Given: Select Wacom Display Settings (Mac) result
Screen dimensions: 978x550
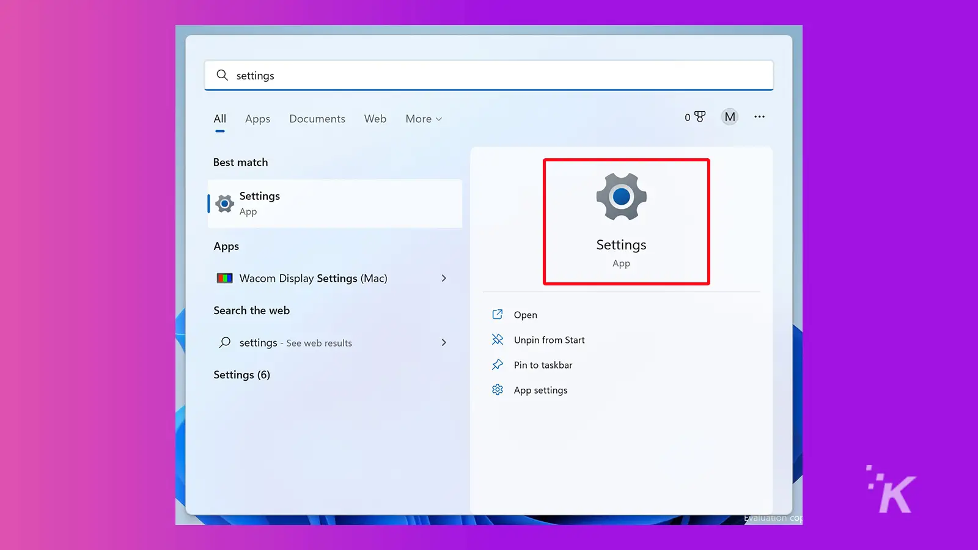Looking at the screenshot, I should pos(335,278).
